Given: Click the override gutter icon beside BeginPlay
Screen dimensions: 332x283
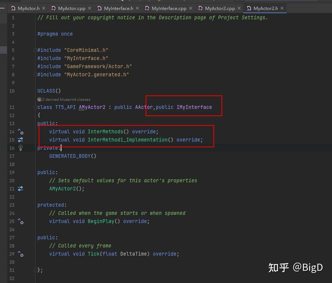Looking at the screenshot, I should click(20, 221).
